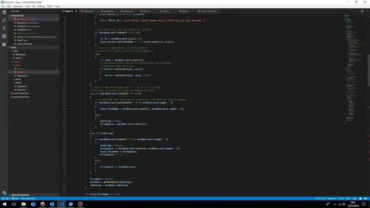Viewport: 370px width, 208px height.
Task: Open the Explorer view in activity bar
Action: pos(4,12)
